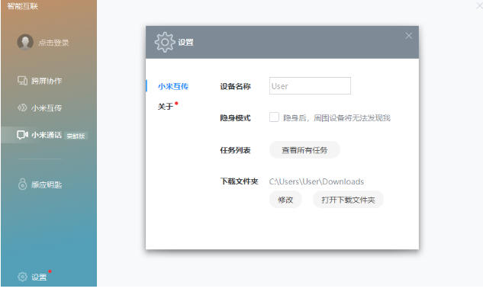The width and height of the screenshot is (483, 295).
Task: Click the 设备名称 label
Action: [235, 86]
